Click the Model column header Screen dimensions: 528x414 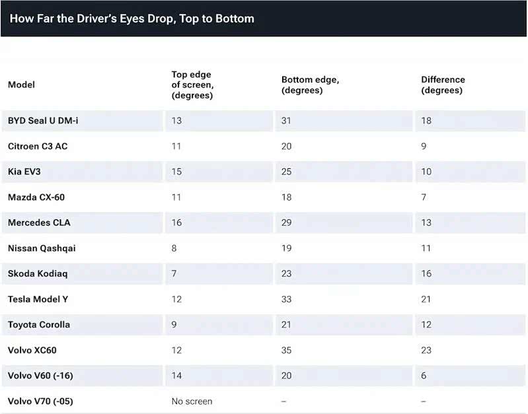coord(21,85)
